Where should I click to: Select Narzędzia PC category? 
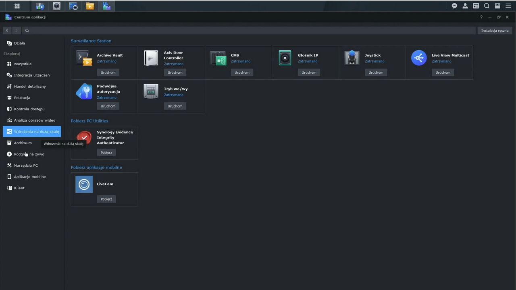[32, 165]
